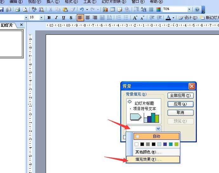219x173 pixels.
Task: Click the Undo arrow icon
Action: 82,9
